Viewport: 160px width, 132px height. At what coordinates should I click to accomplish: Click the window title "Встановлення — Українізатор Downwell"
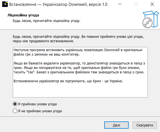[58, 4]
